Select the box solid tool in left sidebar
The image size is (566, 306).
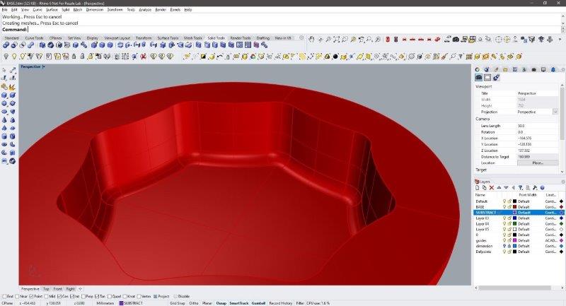coord(4,95)
